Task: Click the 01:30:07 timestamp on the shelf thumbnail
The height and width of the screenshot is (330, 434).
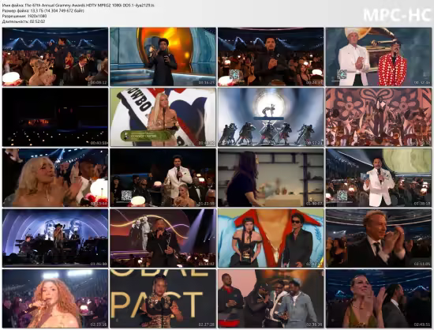Action: point(314,204)
